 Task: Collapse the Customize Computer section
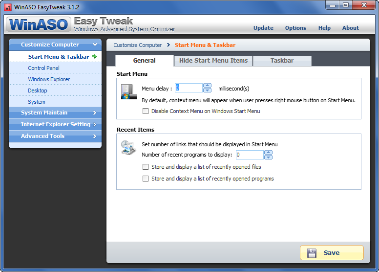(x=55, y=45)
